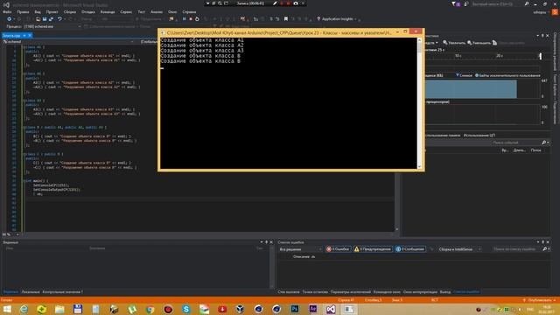Toggle the 0 Предупреждения warnings filter
The image size is (560, 315).
373,248
